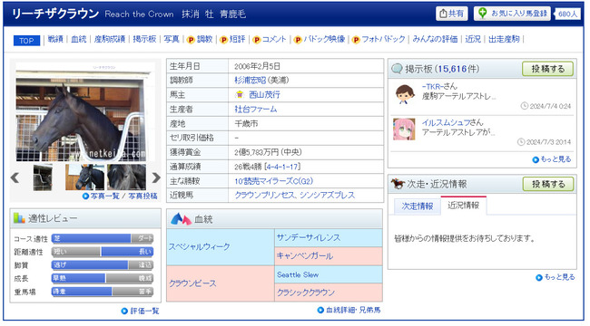Open the 写真一覧 photo list link

(104, 196)
